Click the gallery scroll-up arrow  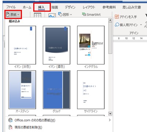110,20
